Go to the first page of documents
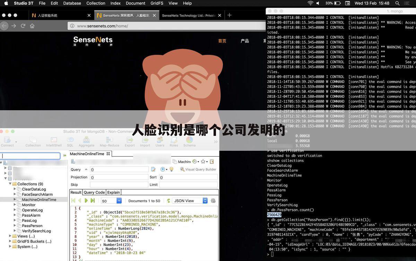Screen dimensions: 416x261 pyautogui.click(x=73, y=201)
